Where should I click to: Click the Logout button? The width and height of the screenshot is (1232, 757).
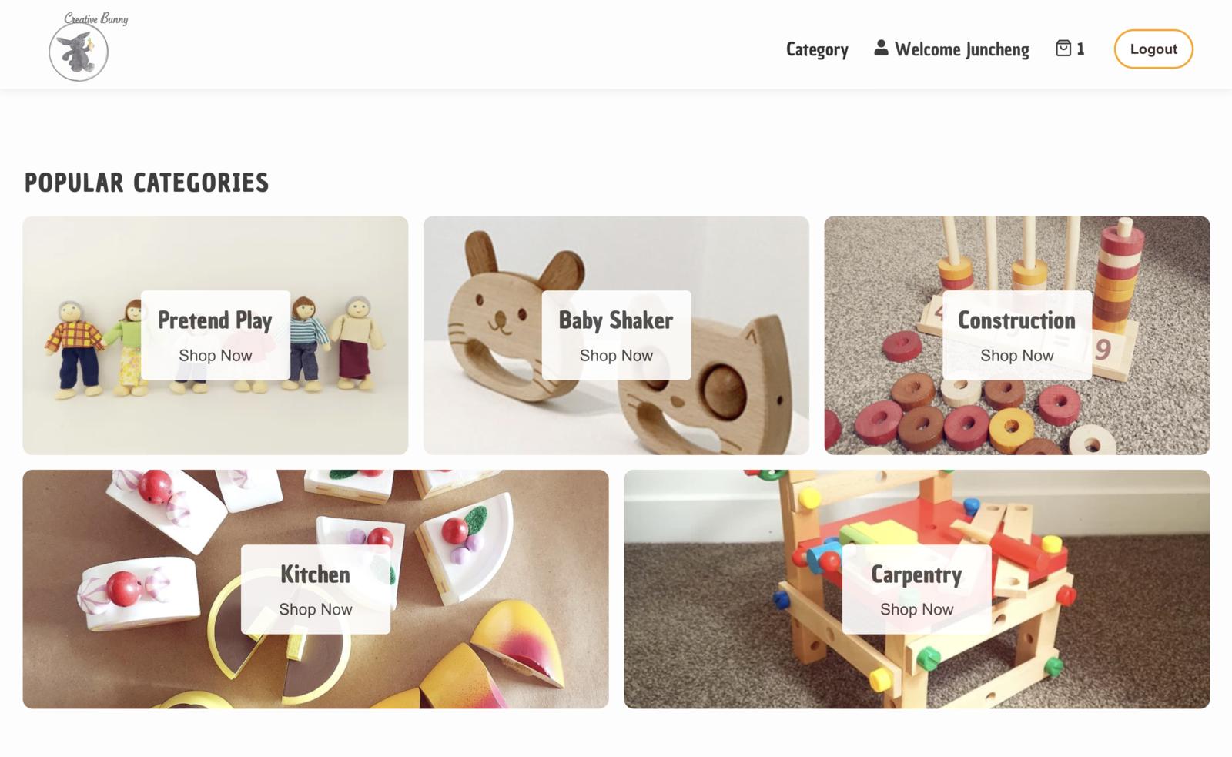click(x=1153, y=49)
